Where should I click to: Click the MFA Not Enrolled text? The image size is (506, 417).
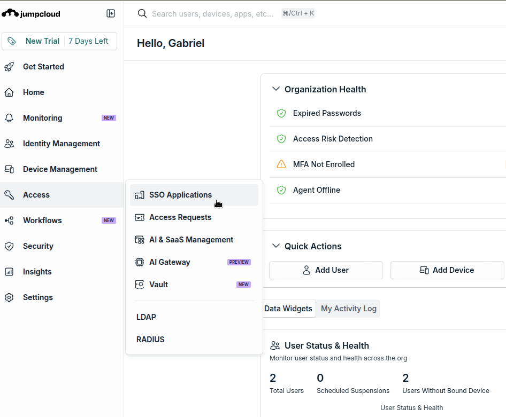pyautogui.click(x=324, y=164)
